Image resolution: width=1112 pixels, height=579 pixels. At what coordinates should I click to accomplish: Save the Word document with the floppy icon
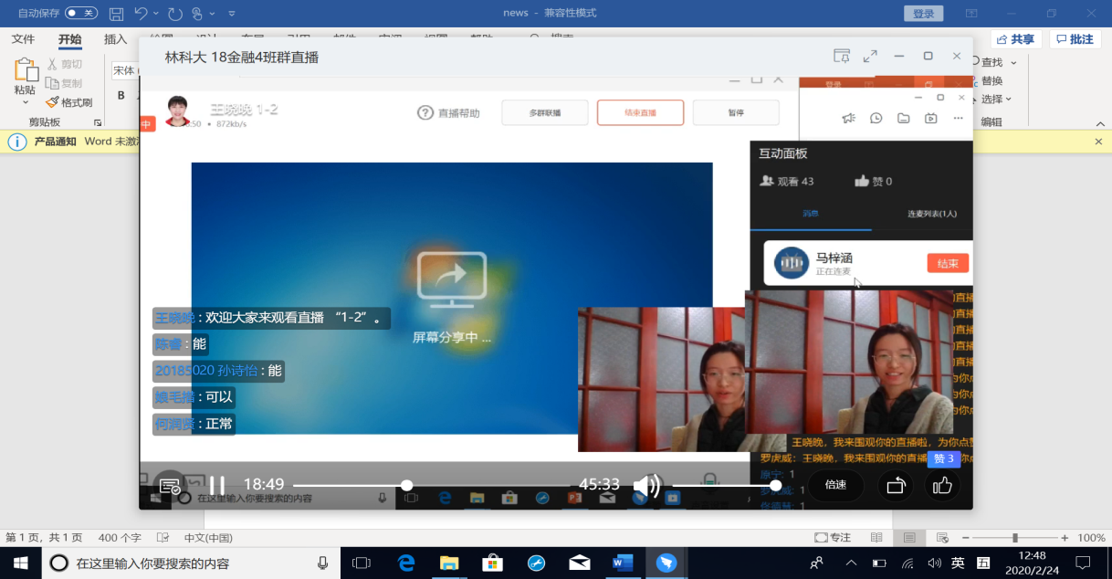[x=116, y=14]
